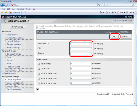Open Timer/Energy Settings in the sidebar
Image resolution: width=137 pixels, height=106 pixels.
click(15, 38)
